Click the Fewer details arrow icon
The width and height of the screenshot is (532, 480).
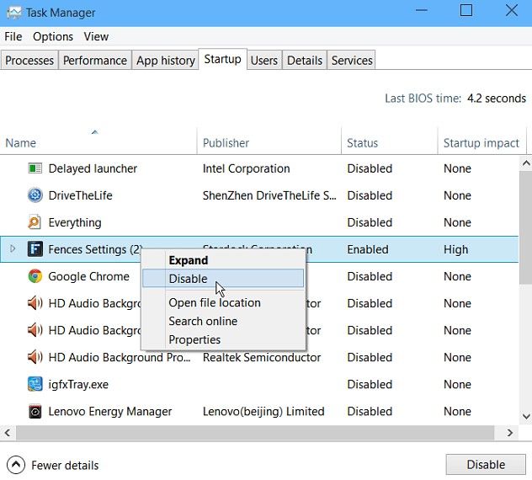pos(16,465)
